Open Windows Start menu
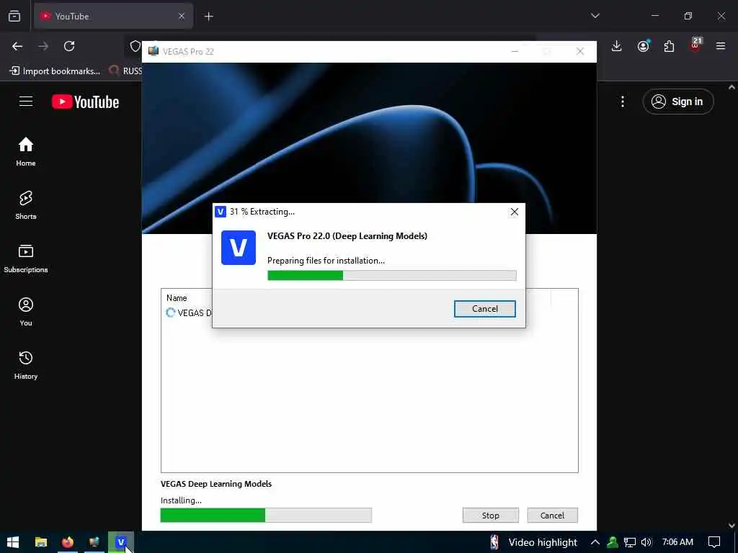 (13, 542)
